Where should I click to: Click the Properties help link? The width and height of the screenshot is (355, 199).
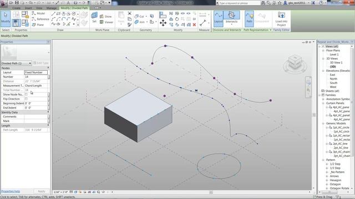pos(11,191)
